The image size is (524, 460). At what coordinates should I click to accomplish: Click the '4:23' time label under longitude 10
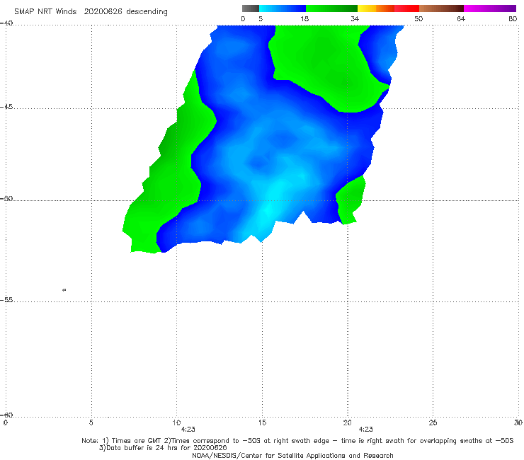tap(188, 430)
